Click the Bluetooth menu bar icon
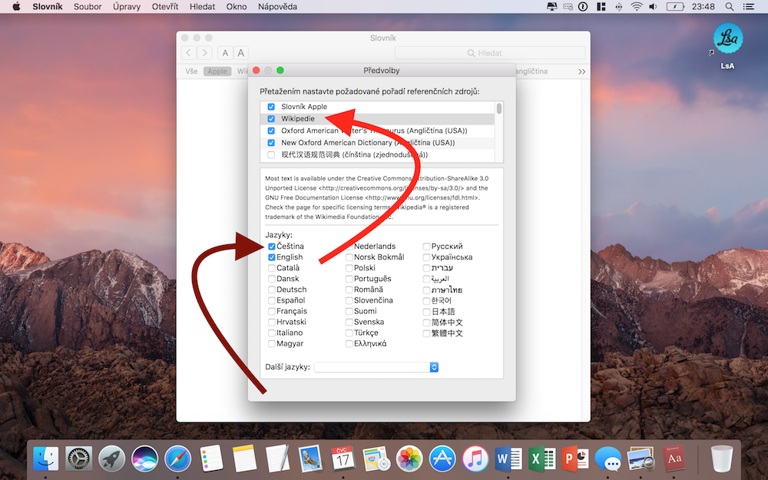This screenshot has width=768, height=480. pos(619,6)
